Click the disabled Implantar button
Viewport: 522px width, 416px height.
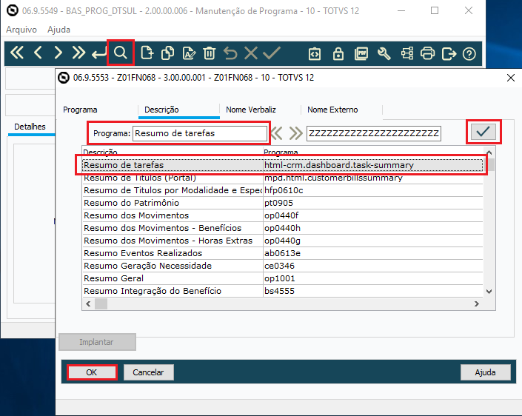pyautogui.click(x=97, y=342)
